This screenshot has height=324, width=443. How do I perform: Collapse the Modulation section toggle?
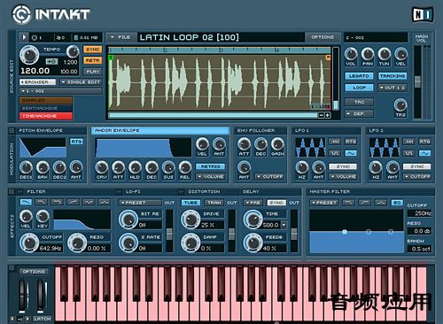pyautogui.click(x=12, y=130)
